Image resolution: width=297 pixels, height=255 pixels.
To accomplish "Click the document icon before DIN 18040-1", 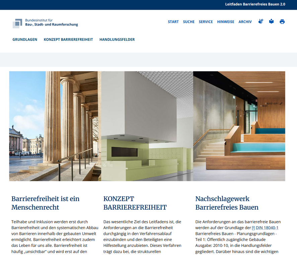I will click(253, 228).
